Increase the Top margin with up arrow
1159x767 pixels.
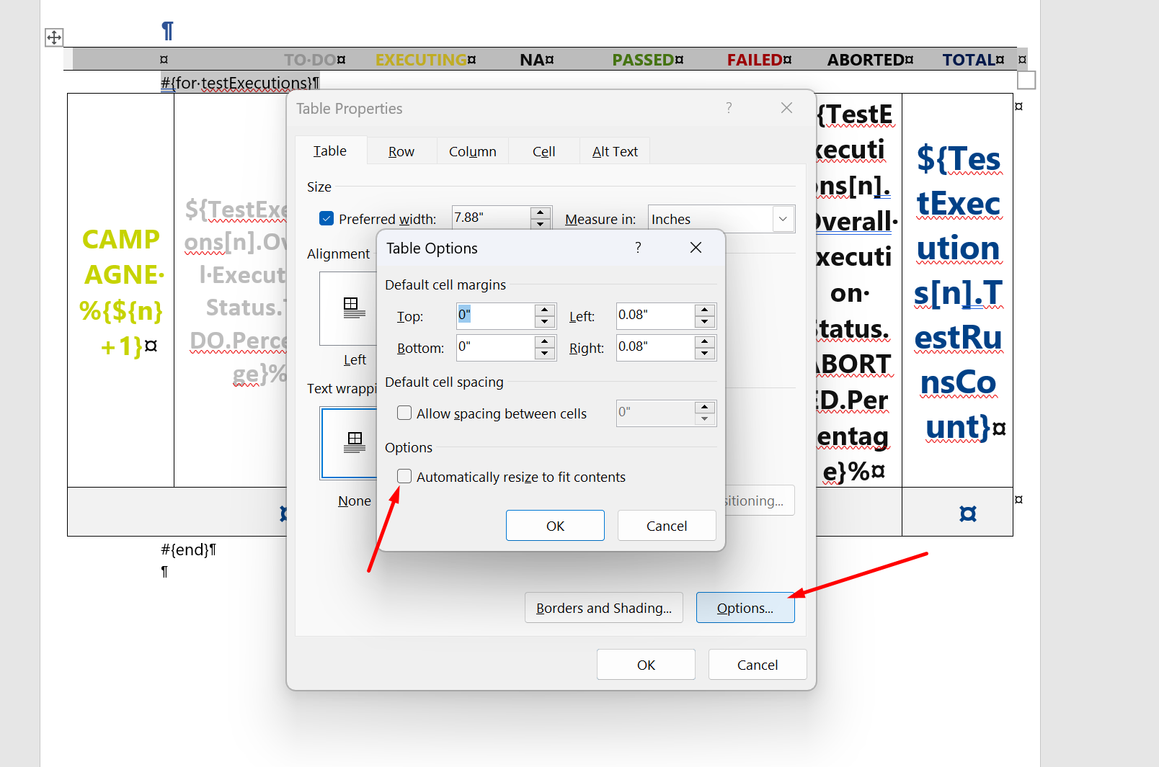pyautogui.click(x=545, y=310)
